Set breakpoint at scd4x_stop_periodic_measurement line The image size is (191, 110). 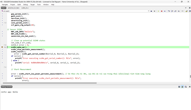(2, 49)
